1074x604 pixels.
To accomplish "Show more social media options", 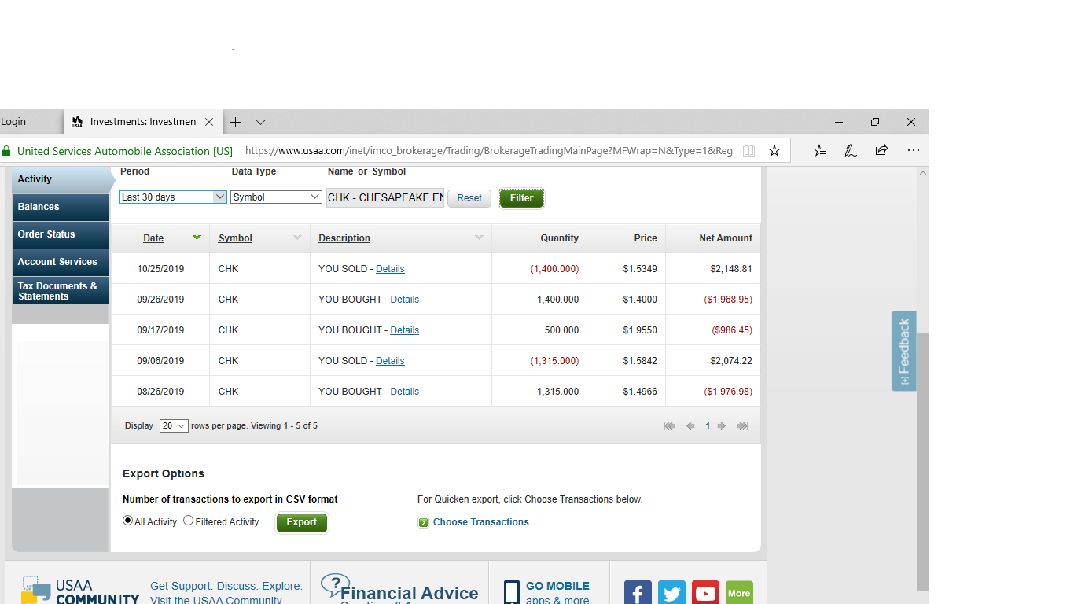I will 739,593.
